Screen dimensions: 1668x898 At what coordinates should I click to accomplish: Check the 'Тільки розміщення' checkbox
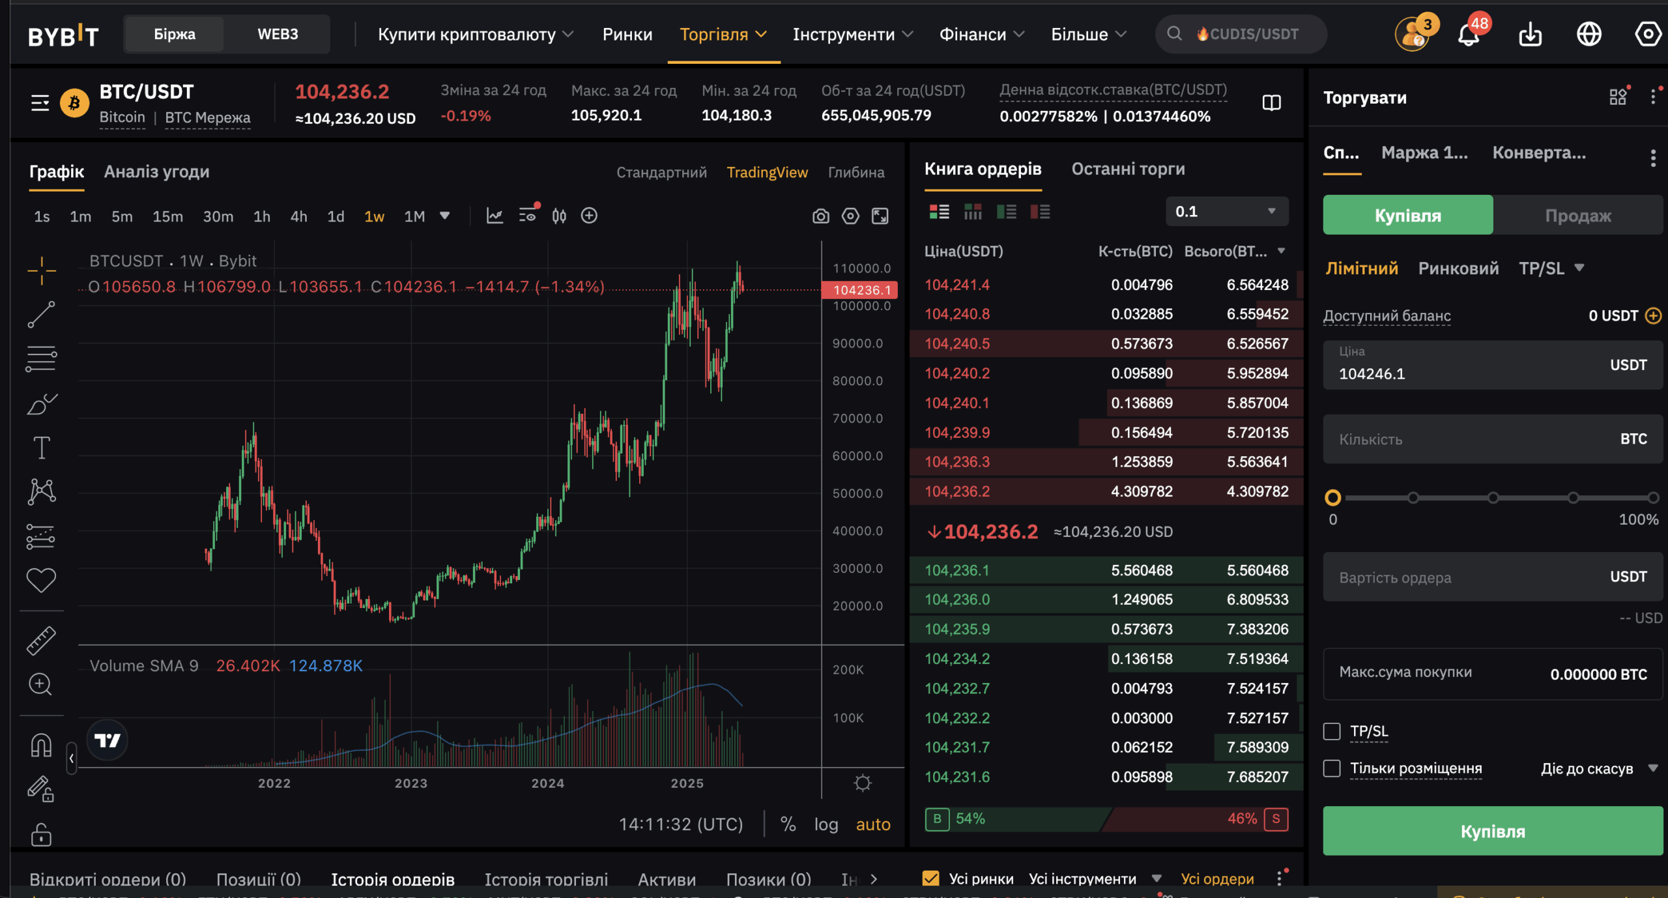pos(1332,768)
